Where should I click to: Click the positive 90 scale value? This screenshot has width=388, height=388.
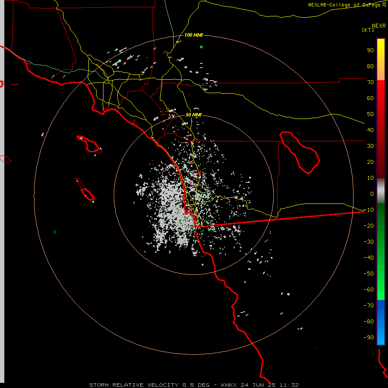click(x=370, y=50)
